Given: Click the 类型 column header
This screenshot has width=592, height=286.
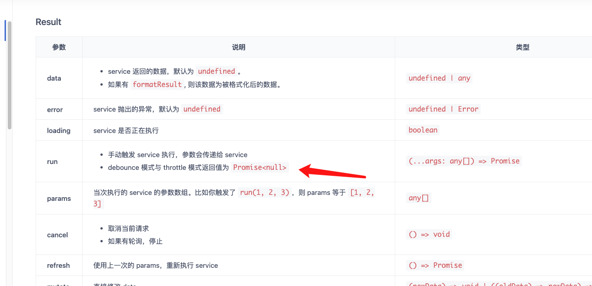Looking at the screenshot, I should (x=523, y=47).
